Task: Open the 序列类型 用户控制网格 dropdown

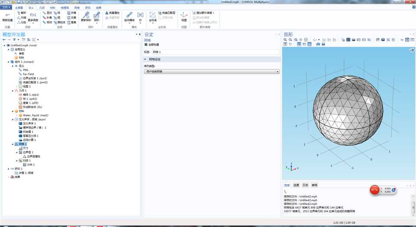Action: (212, 71)
